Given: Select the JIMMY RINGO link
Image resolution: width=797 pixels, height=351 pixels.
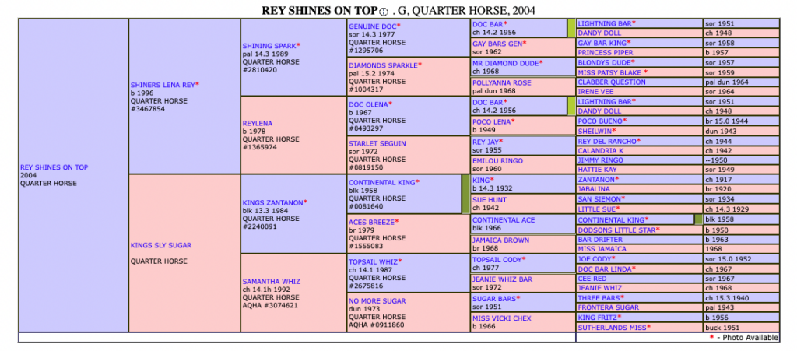Looking at the screenshot, I should tap(601, 160).
